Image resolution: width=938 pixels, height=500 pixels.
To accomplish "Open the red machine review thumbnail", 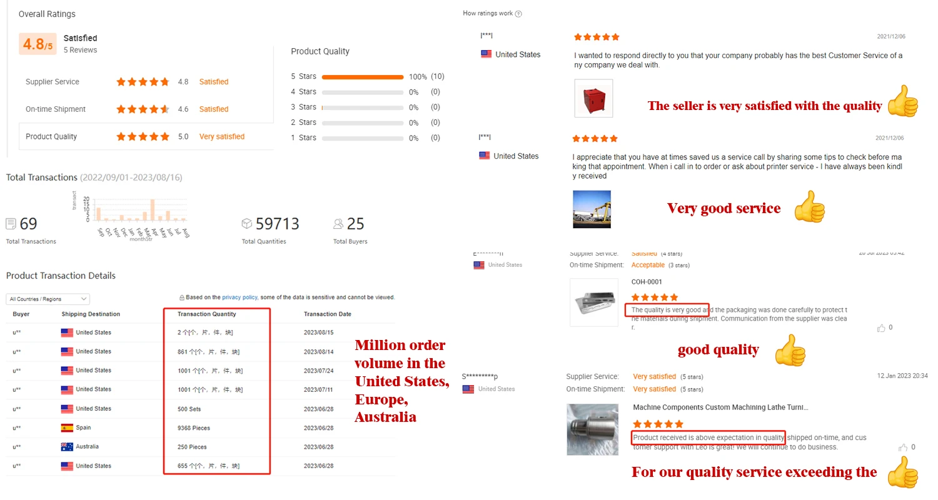I will (593, 99).
